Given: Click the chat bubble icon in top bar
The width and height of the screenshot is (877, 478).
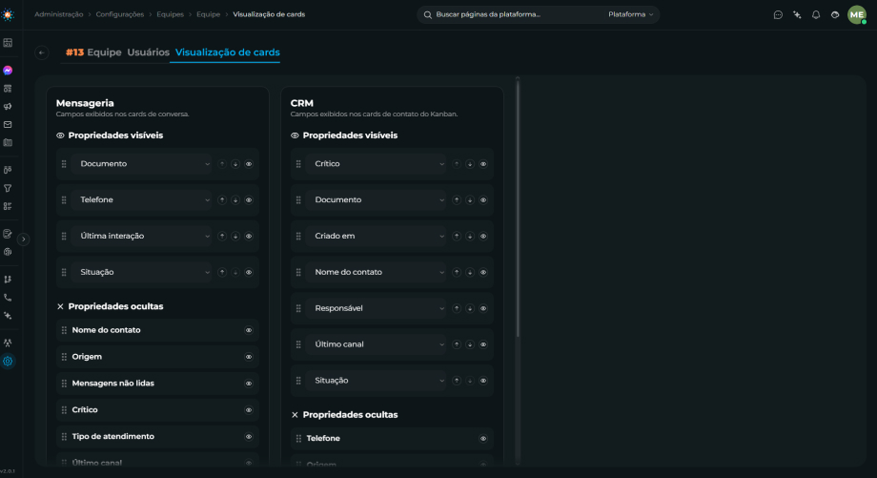Looking at the screenshot, I should point(778,14).
